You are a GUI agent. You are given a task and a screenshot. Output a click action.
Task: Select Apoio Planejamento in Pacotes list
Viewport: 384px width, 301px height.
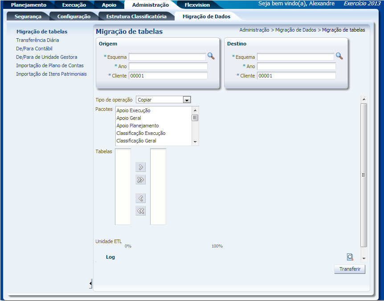[x=138, y=126]
